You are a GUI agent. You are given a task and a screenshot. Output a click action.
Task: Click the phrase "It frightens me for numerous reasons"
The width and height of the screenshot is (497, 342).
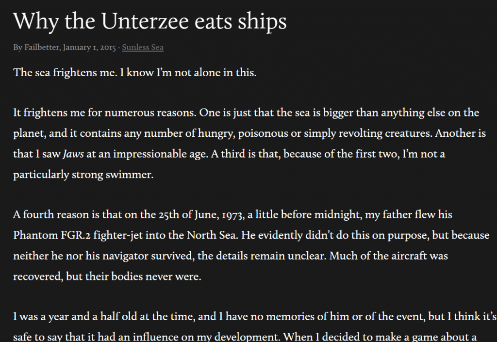coord(105,113)
